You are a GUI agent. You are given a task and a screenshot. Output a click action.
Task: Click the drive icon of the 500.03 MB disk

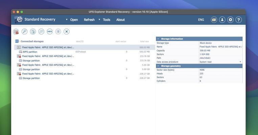pyautogui.click(x=19, y=47)
